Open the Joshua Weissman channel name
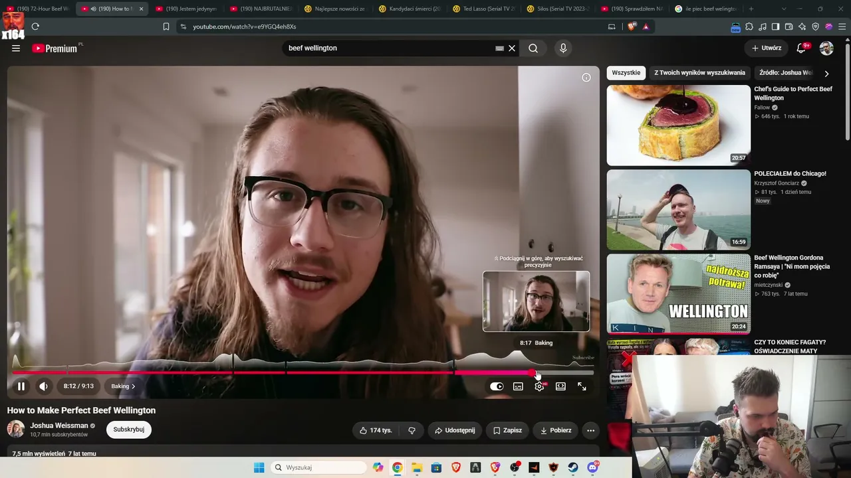Image resolution: width=851 pixels, height=478 pixels. click(59, 426)
